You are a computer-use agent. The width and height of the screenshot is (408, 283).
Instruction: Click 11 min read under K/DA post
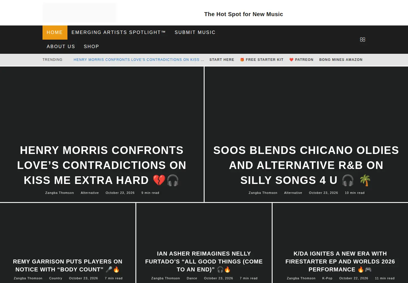coord(385,278)
